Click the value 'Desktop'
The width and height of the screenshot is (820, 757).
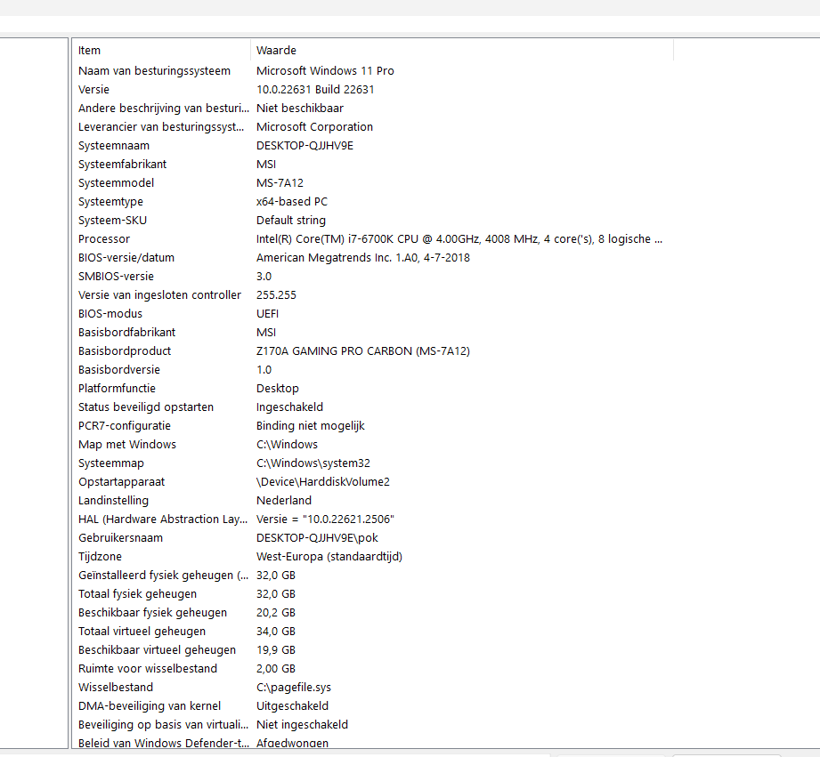coord(277,389)
